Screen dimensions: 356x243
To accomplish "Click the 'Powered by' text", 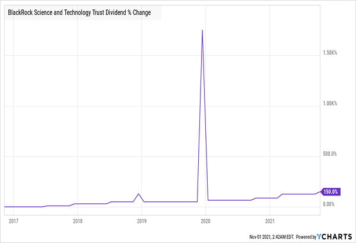I will pos(306,237).
